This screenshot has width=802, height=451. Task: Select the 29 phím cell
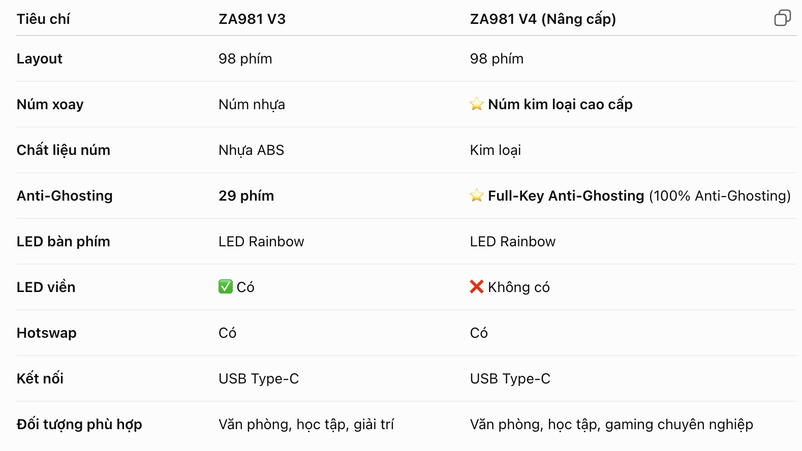[246, 196]
